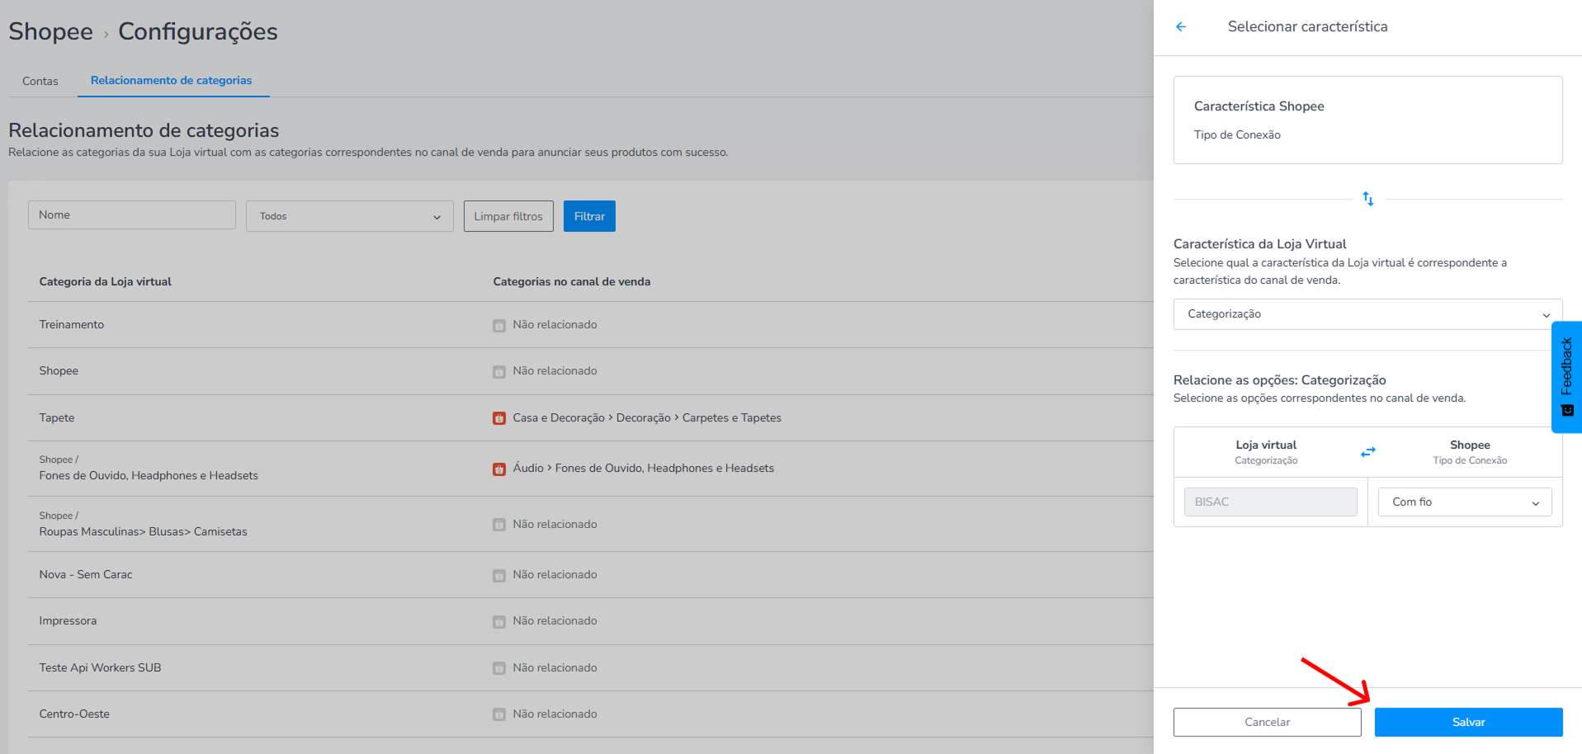Click the grey Shopee icon in the Shopee row
This screenshot has height=754, width=1582.
[499, 372]
